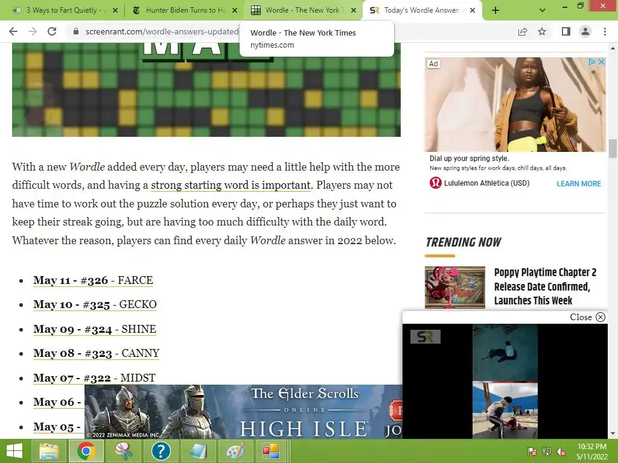
Task: Click the Elder Scrolls High Isle banner ad
Action: (244, 412)
